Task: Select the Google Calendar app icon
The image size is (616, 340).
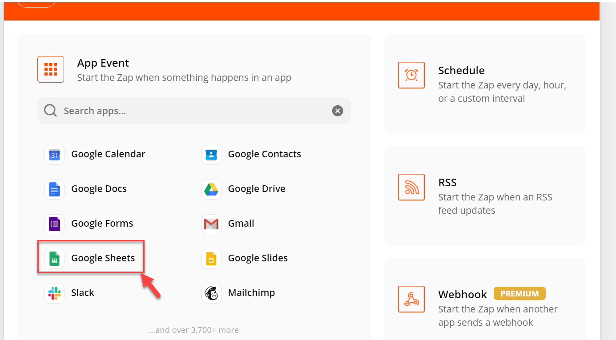Action: point(54,155)
